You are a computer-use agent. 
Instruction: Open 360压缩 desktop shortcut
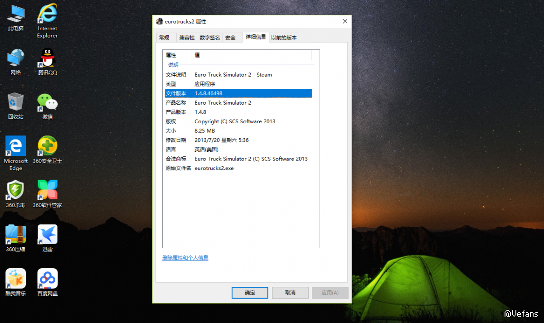click(16, 238)
